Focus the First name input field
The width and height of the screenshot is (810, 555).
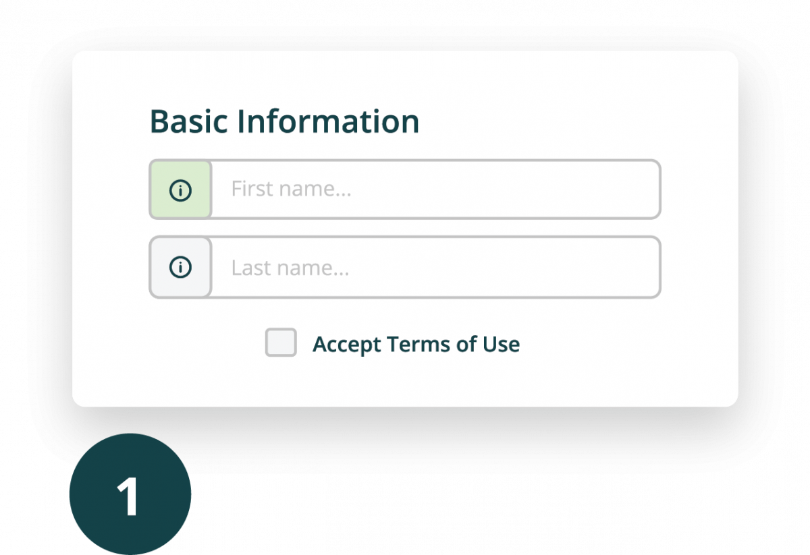click(435, 189)
